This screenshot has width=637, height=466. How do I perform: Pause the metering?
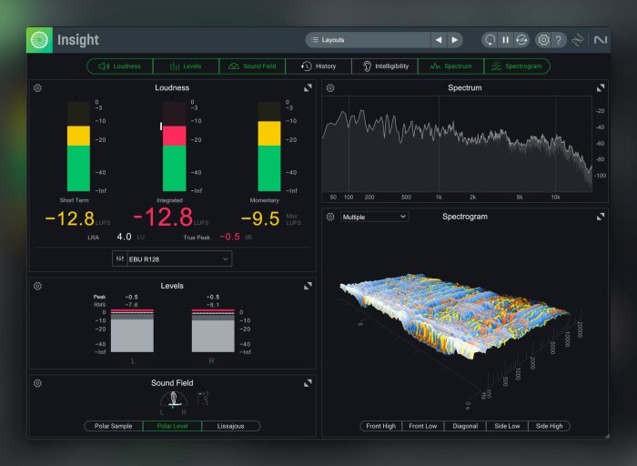pos(505,40)
